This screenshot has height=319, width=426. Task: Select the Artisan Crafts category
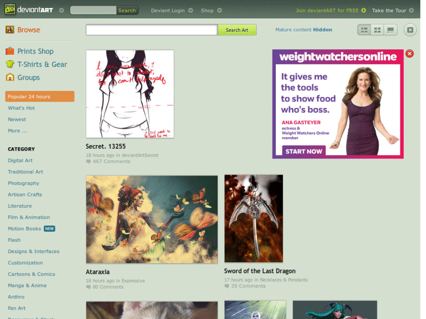[24, 195]
